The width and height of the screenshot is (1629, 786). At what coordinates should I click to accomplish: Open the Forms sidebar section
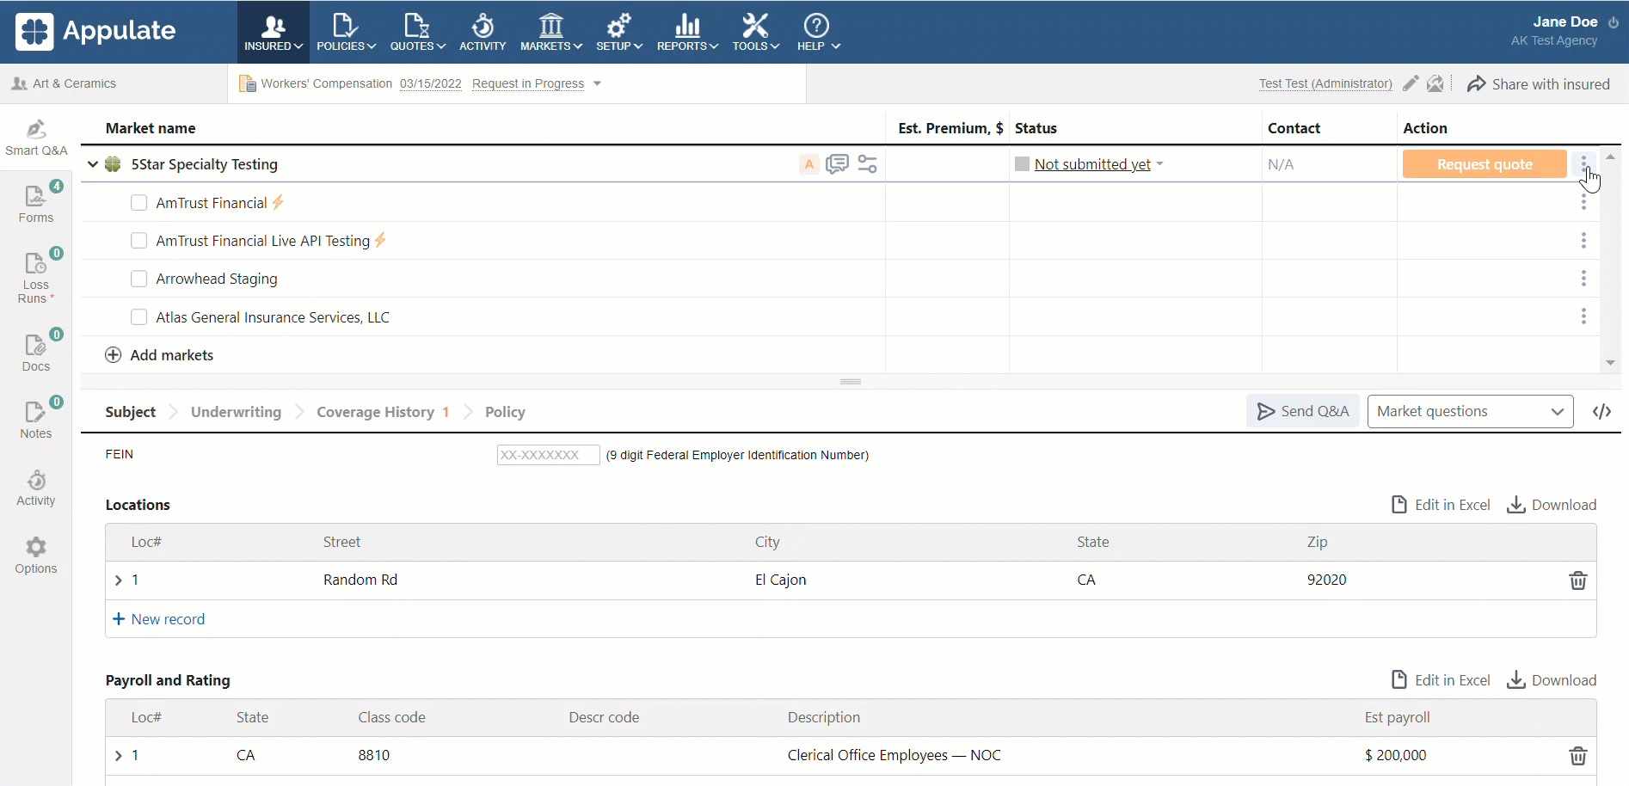click(36, 204)
